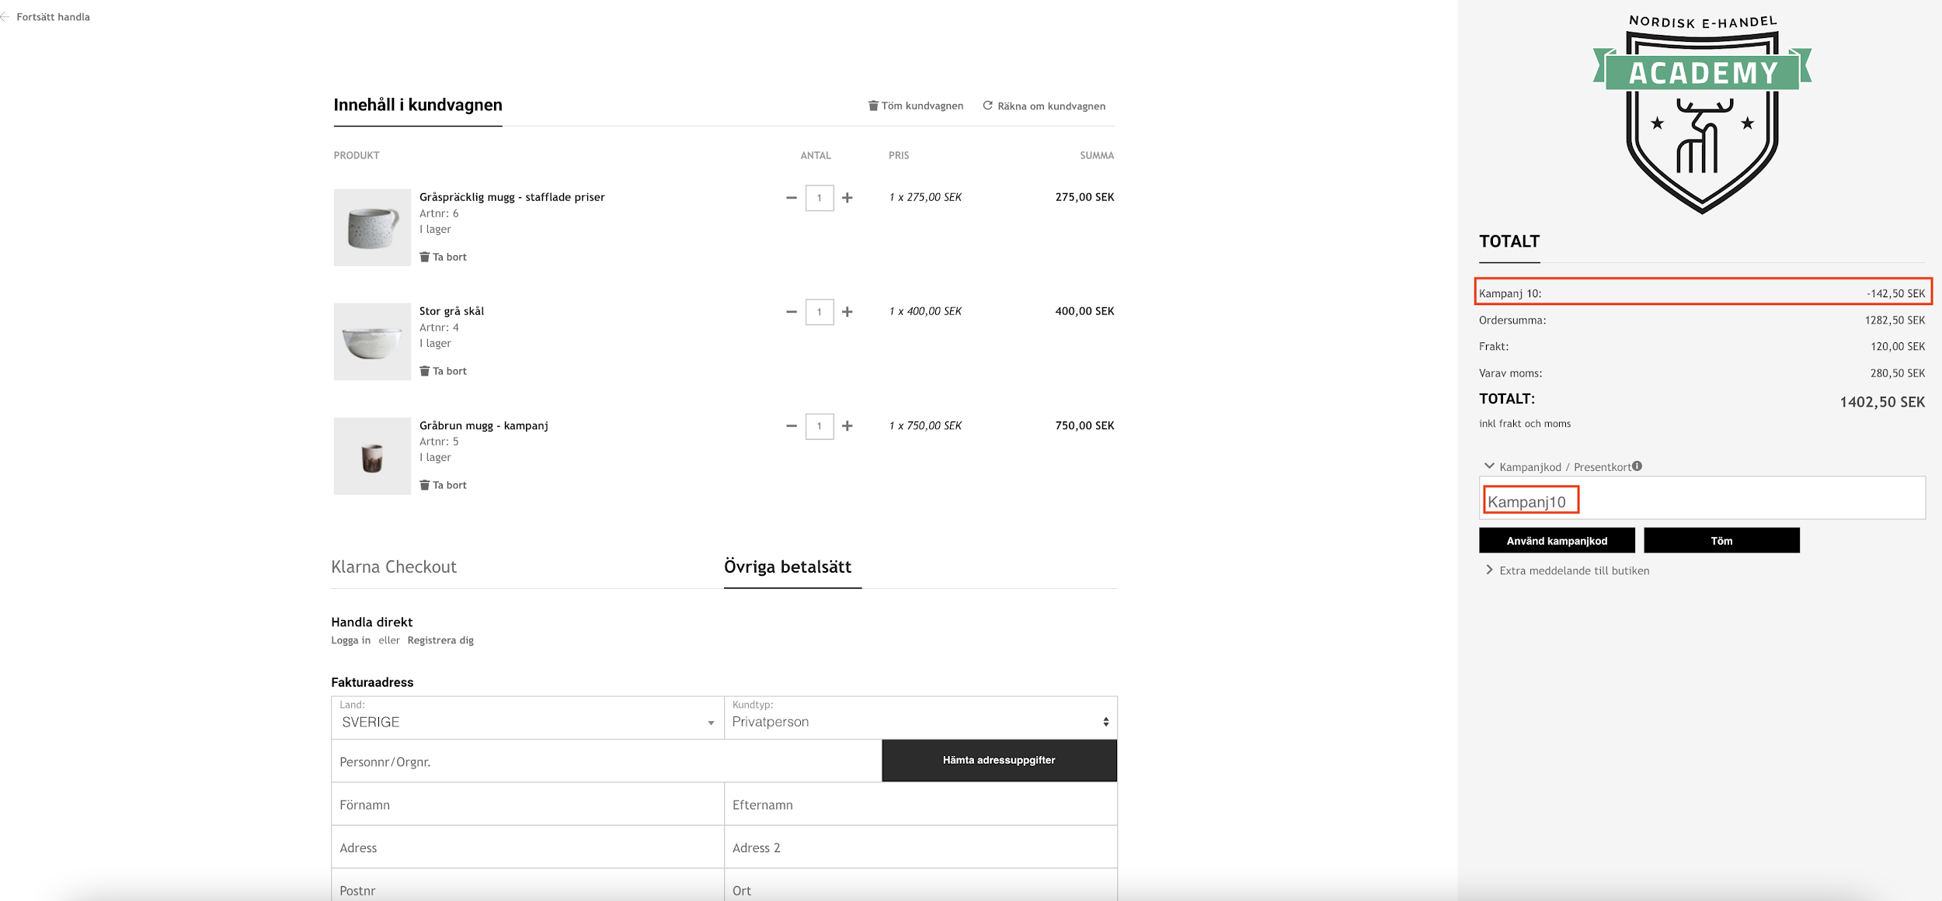
Task: Switch to Klarna Checkout tab
Action: coord(394,567)
